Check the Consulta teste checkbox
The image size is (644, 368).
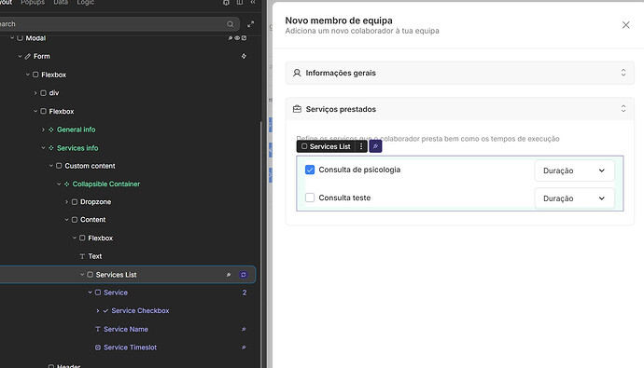pyautogui.click(x=310, y=198)
